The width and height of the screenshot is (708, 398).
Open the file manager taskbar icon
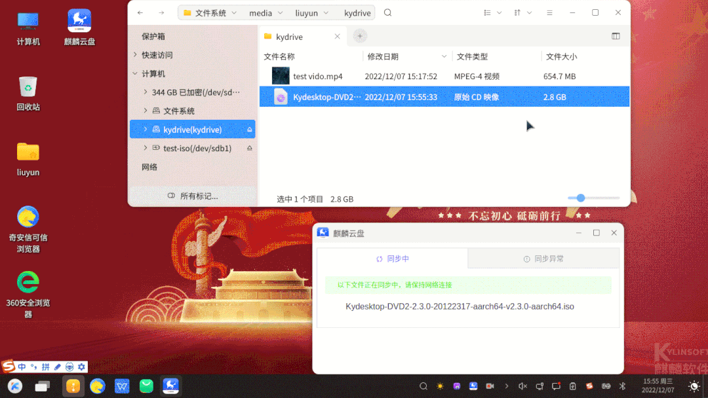(73, 386)
